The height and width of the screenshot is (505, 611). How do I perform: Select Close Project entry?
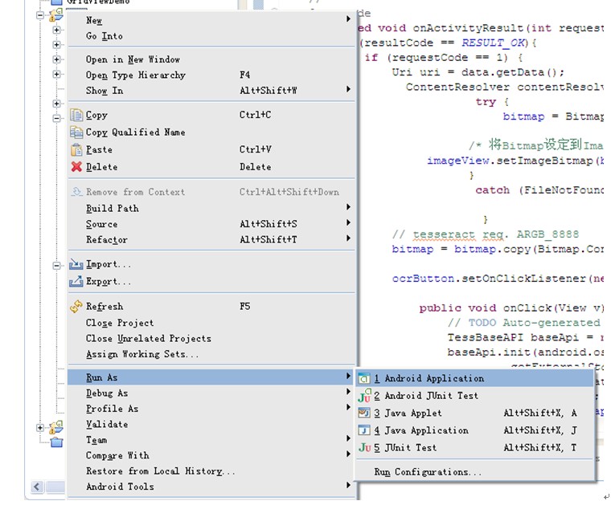pos(211,323)
